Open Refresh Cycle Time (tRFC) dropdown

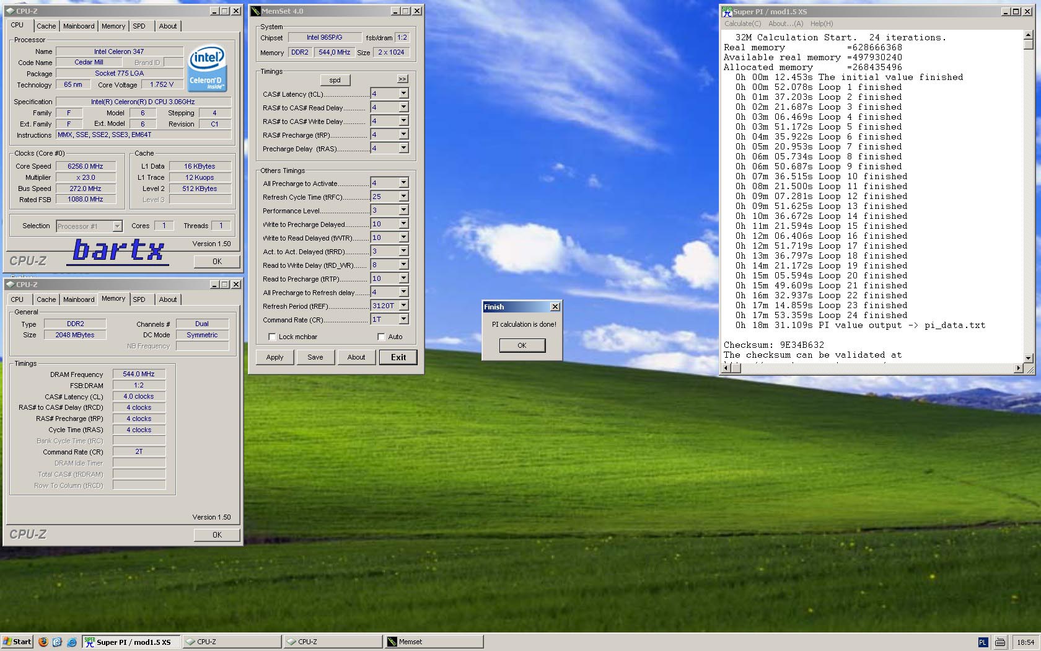[x=403, y=197]
